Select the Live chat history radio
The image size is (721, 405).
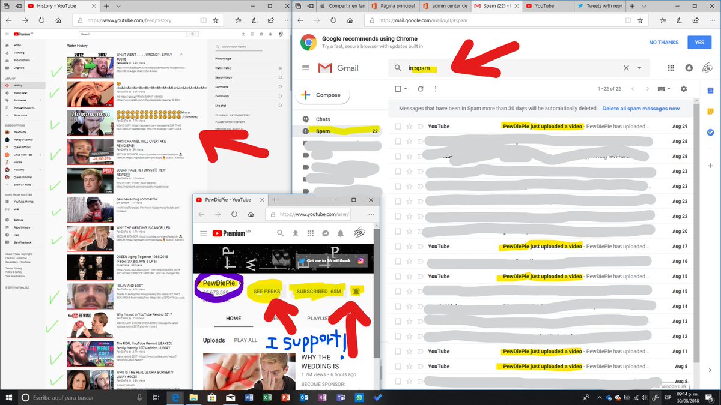[x=280, y=106]
